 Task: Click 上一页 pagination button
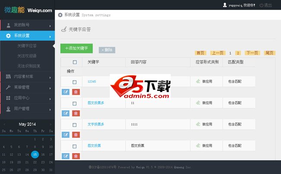click(x=218, y=53)
